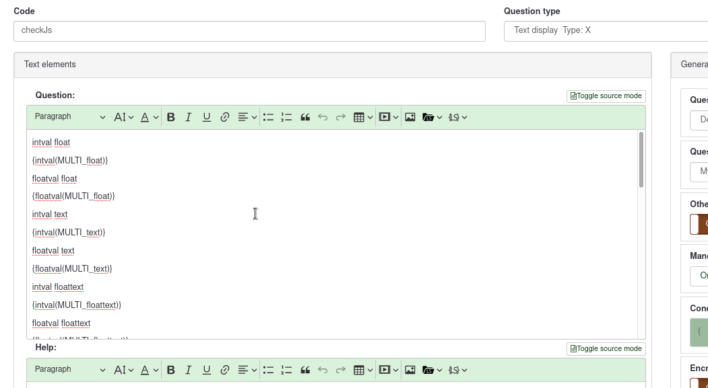Click the line {intval(MULTI_text)}
Viewport: 708px width, 388px height.
click(69, 233)
